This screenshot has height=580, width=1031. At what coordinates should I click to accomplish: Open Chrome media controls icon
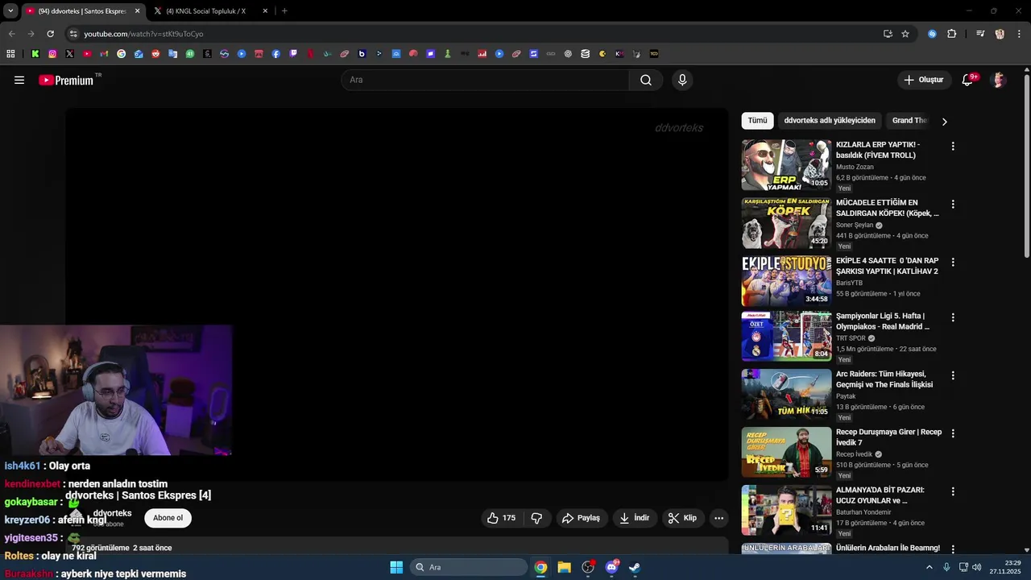click(980, 34)
